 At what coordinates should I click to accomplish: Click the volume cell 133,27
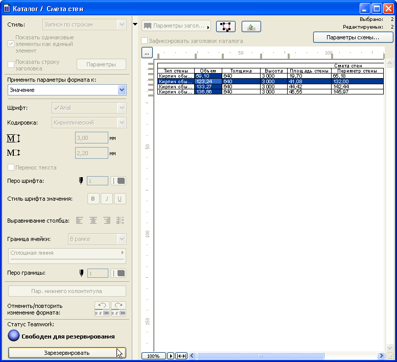pos(208,86)
